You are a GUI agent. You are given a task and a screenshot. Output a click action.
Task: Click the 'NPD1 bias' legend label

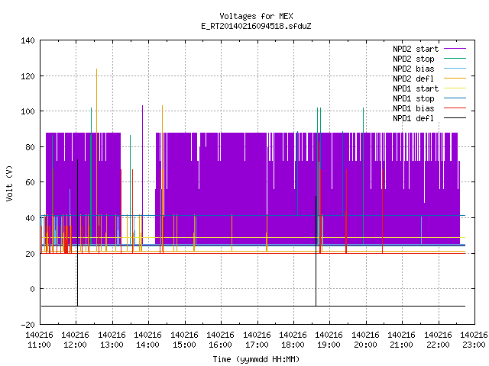coord(413,108)
